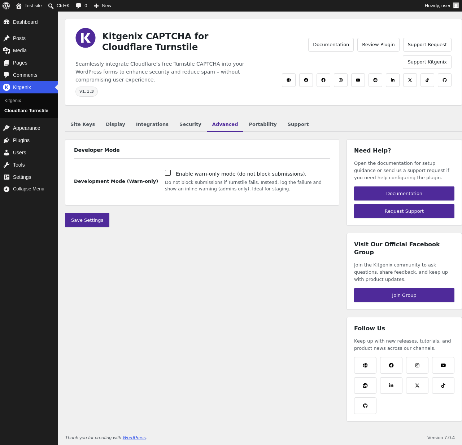The width and height of the screenshot is (462, 445).
Task: Select the Advanced tab
Action: 225,124
